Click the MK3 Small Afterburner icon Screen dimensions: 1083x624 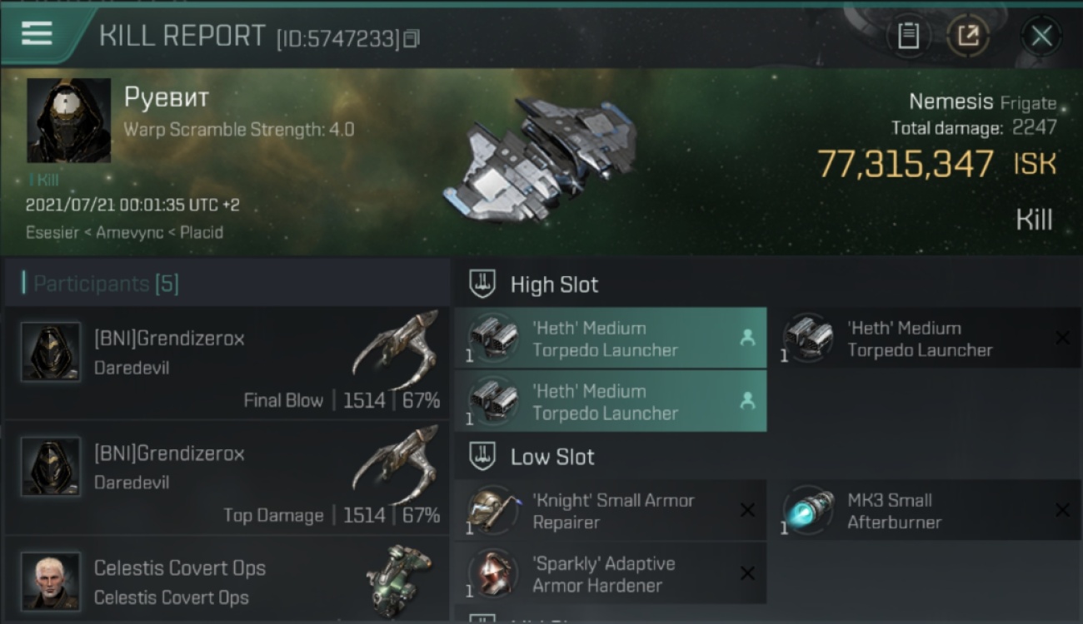(x=808, y=510)
